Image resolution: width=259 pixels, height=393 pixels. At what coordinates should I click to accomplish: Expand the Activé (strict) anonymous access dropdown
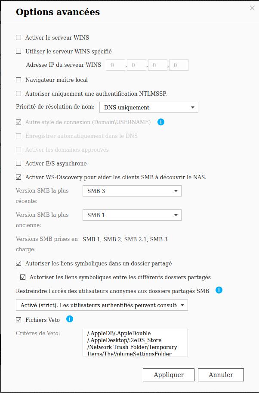pos(102,305)
